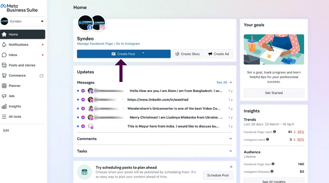Click Syndeo Facebook profile picture
329x183 pixels.
[x=85, y=22]
